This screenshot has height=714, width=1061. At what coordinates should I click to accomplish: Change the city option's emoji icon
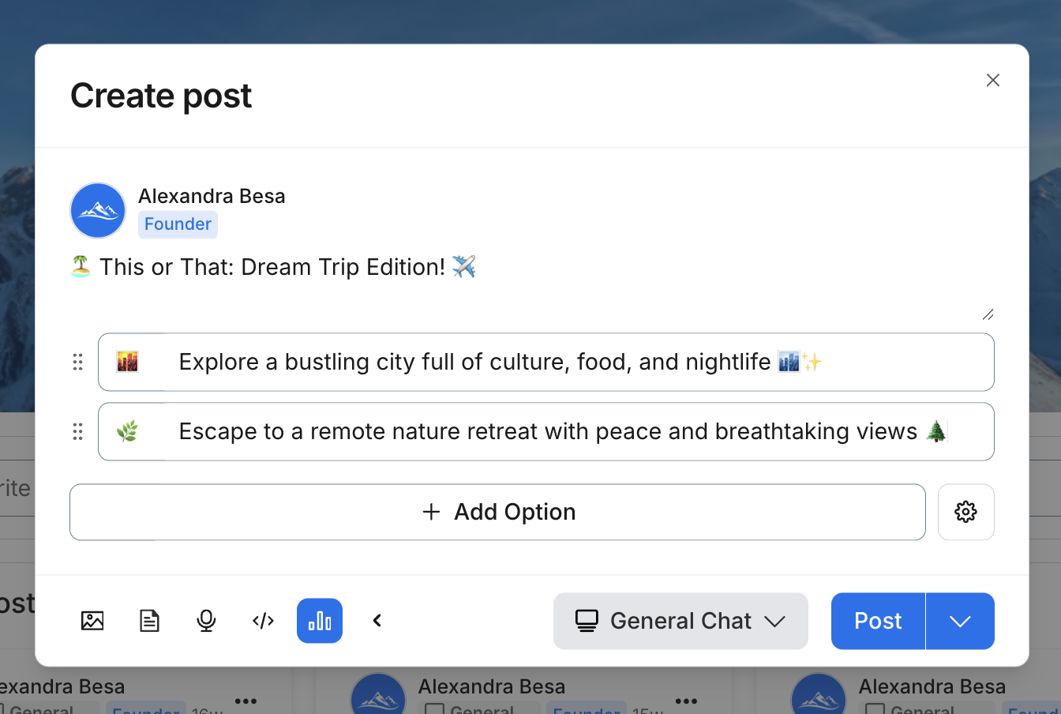(127, 362)
